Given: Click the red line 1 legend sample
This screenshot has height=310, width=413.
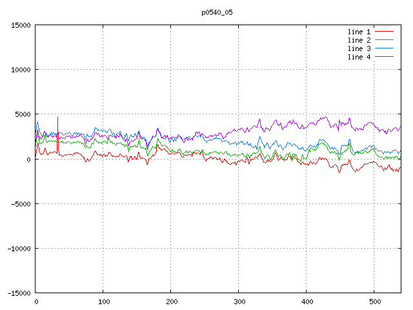Looking at the screenshot, I should click(x=384, y=32).
